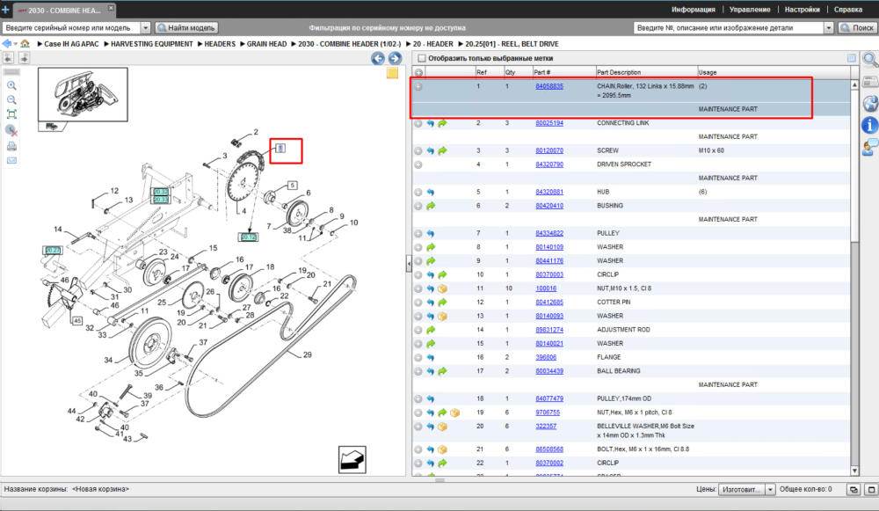The width and height of the screenshot is (879, 511).
Task: Close the 2030 - COMBINE HEA... tab
Action: click(111, 8)
